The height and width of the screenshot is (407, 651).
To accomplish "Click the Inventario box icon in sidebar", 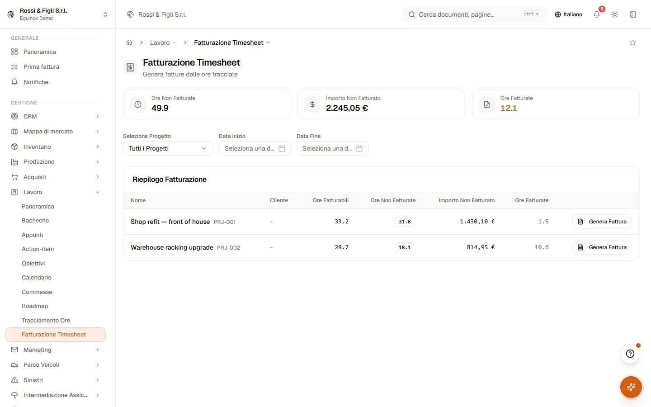I will [14, 147].
